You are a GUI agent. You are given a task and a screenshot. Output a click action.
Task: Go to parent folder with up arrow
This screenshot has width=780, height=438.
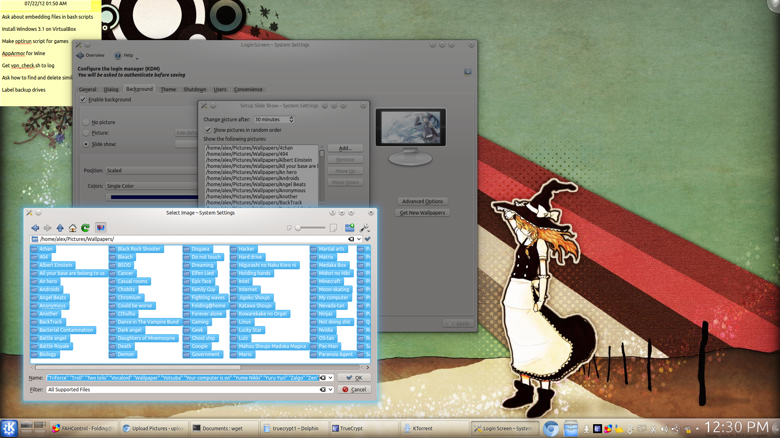[x=60, y=228]
